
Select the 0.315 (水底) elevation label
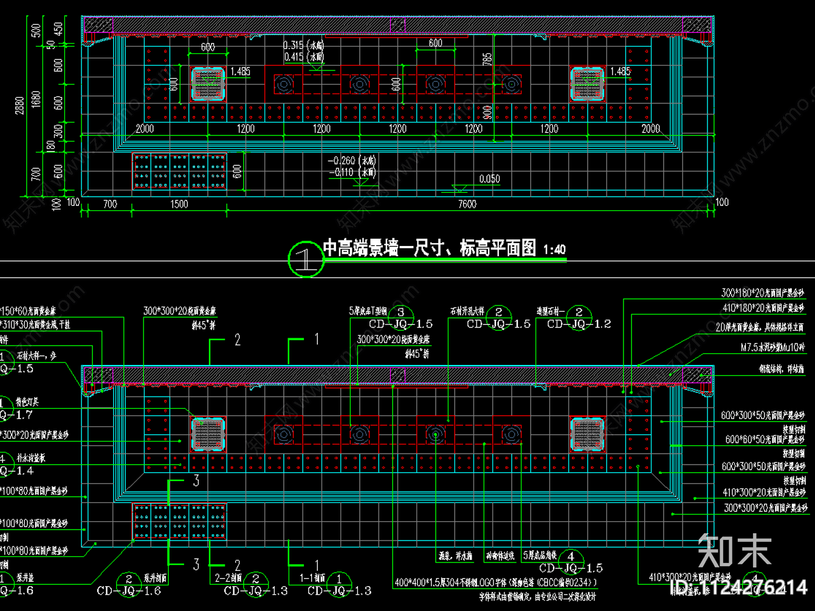point(304,46)
